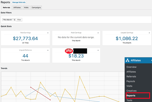Image resolution: width=152 pixels, height=102 pixels.
Task: Click the first red data point on chart
Action: (31, 87)
